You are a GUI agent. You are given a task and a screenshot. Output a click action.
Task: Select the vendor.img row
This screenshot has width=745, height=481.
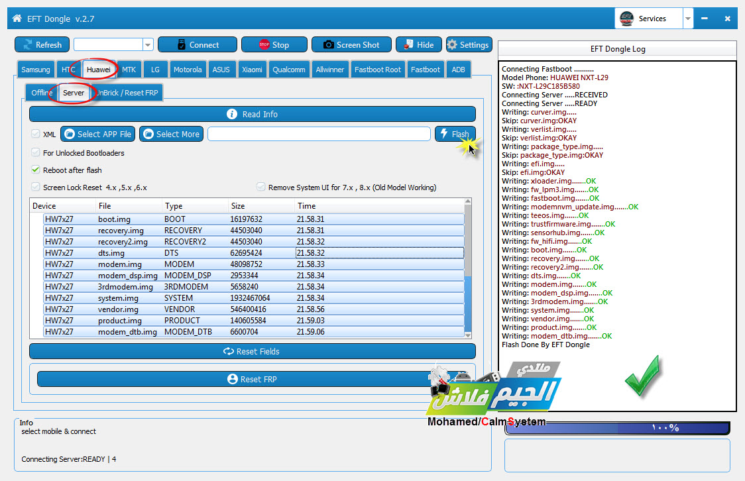pyautogui.click(x=254, y=309)
